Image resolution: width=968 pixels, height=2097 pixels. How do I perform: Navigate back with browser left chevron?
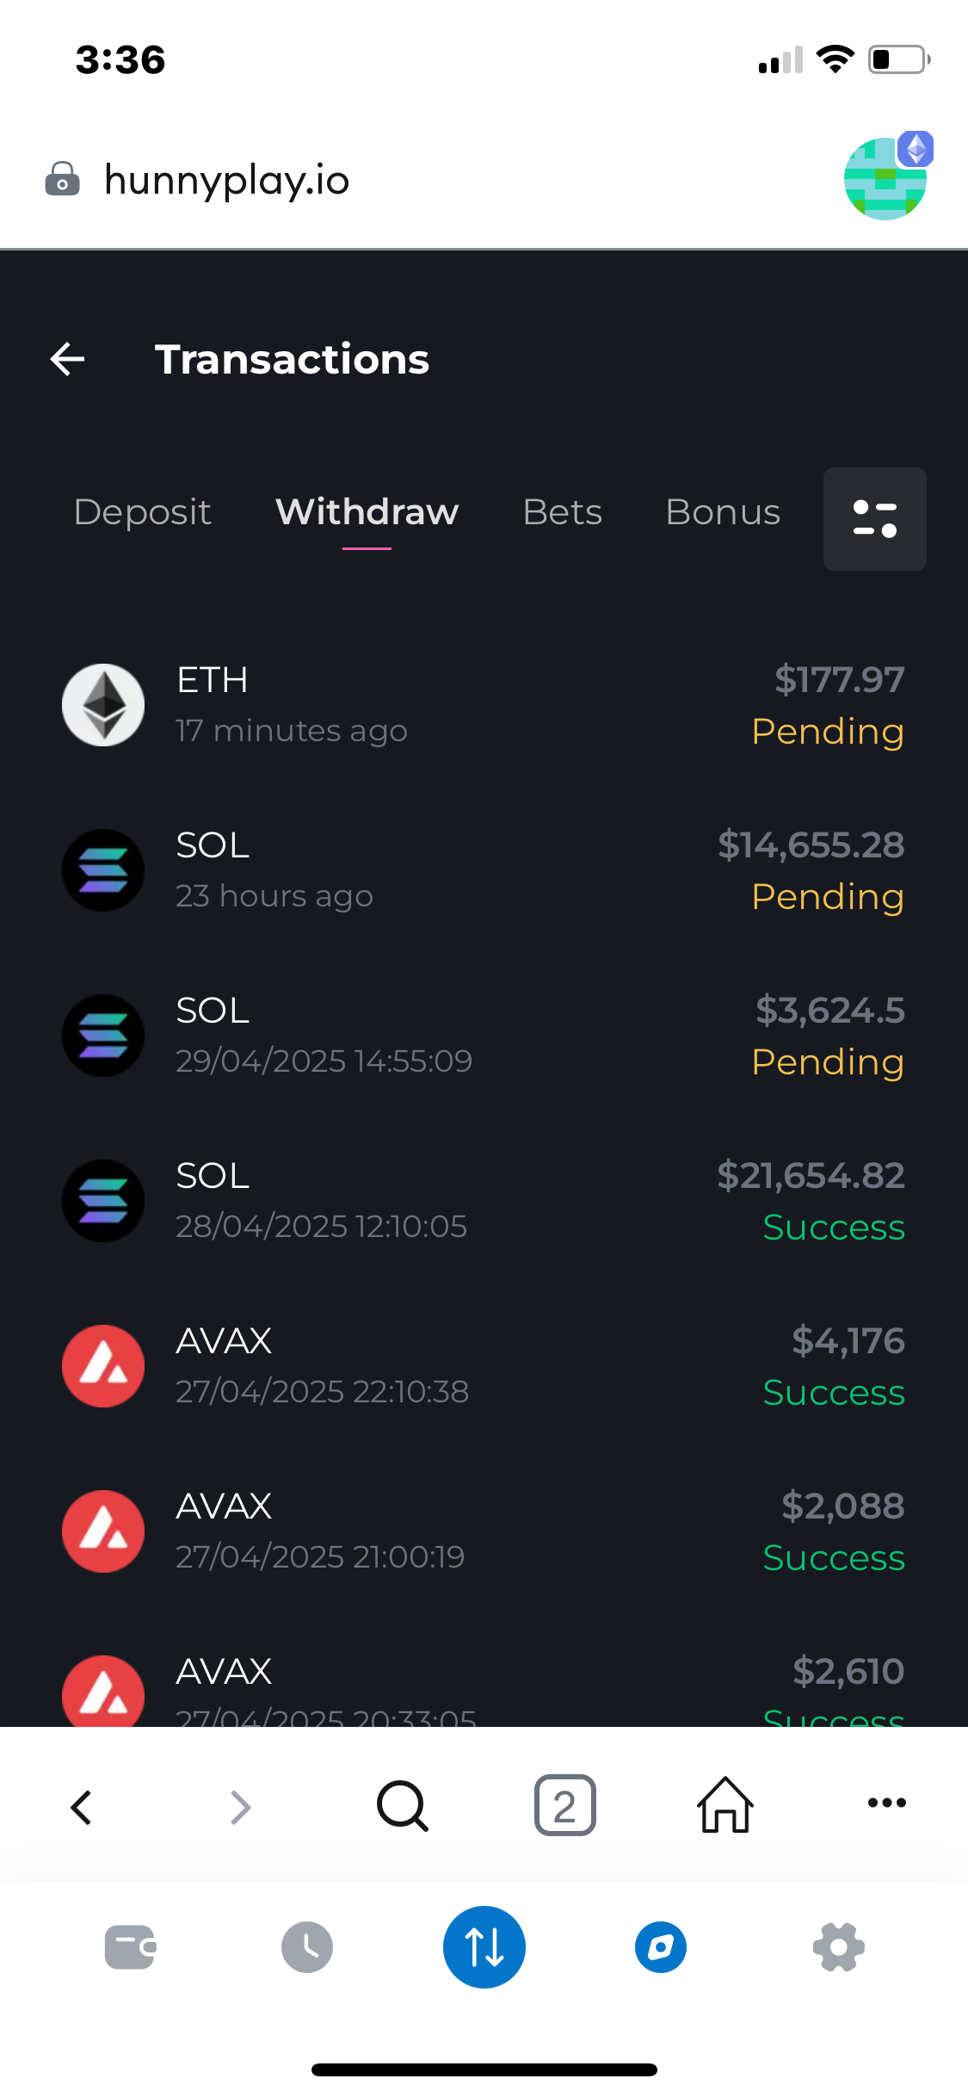click(x=82, y=1807)
